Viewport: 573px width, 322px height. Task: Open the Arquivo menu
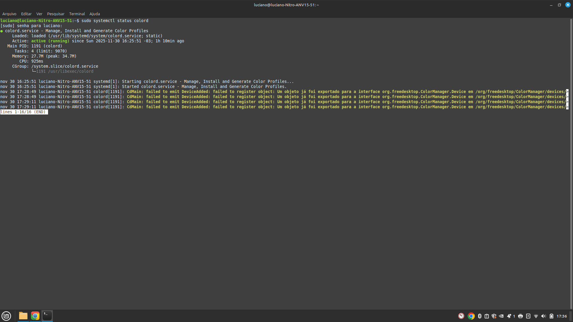9,14
